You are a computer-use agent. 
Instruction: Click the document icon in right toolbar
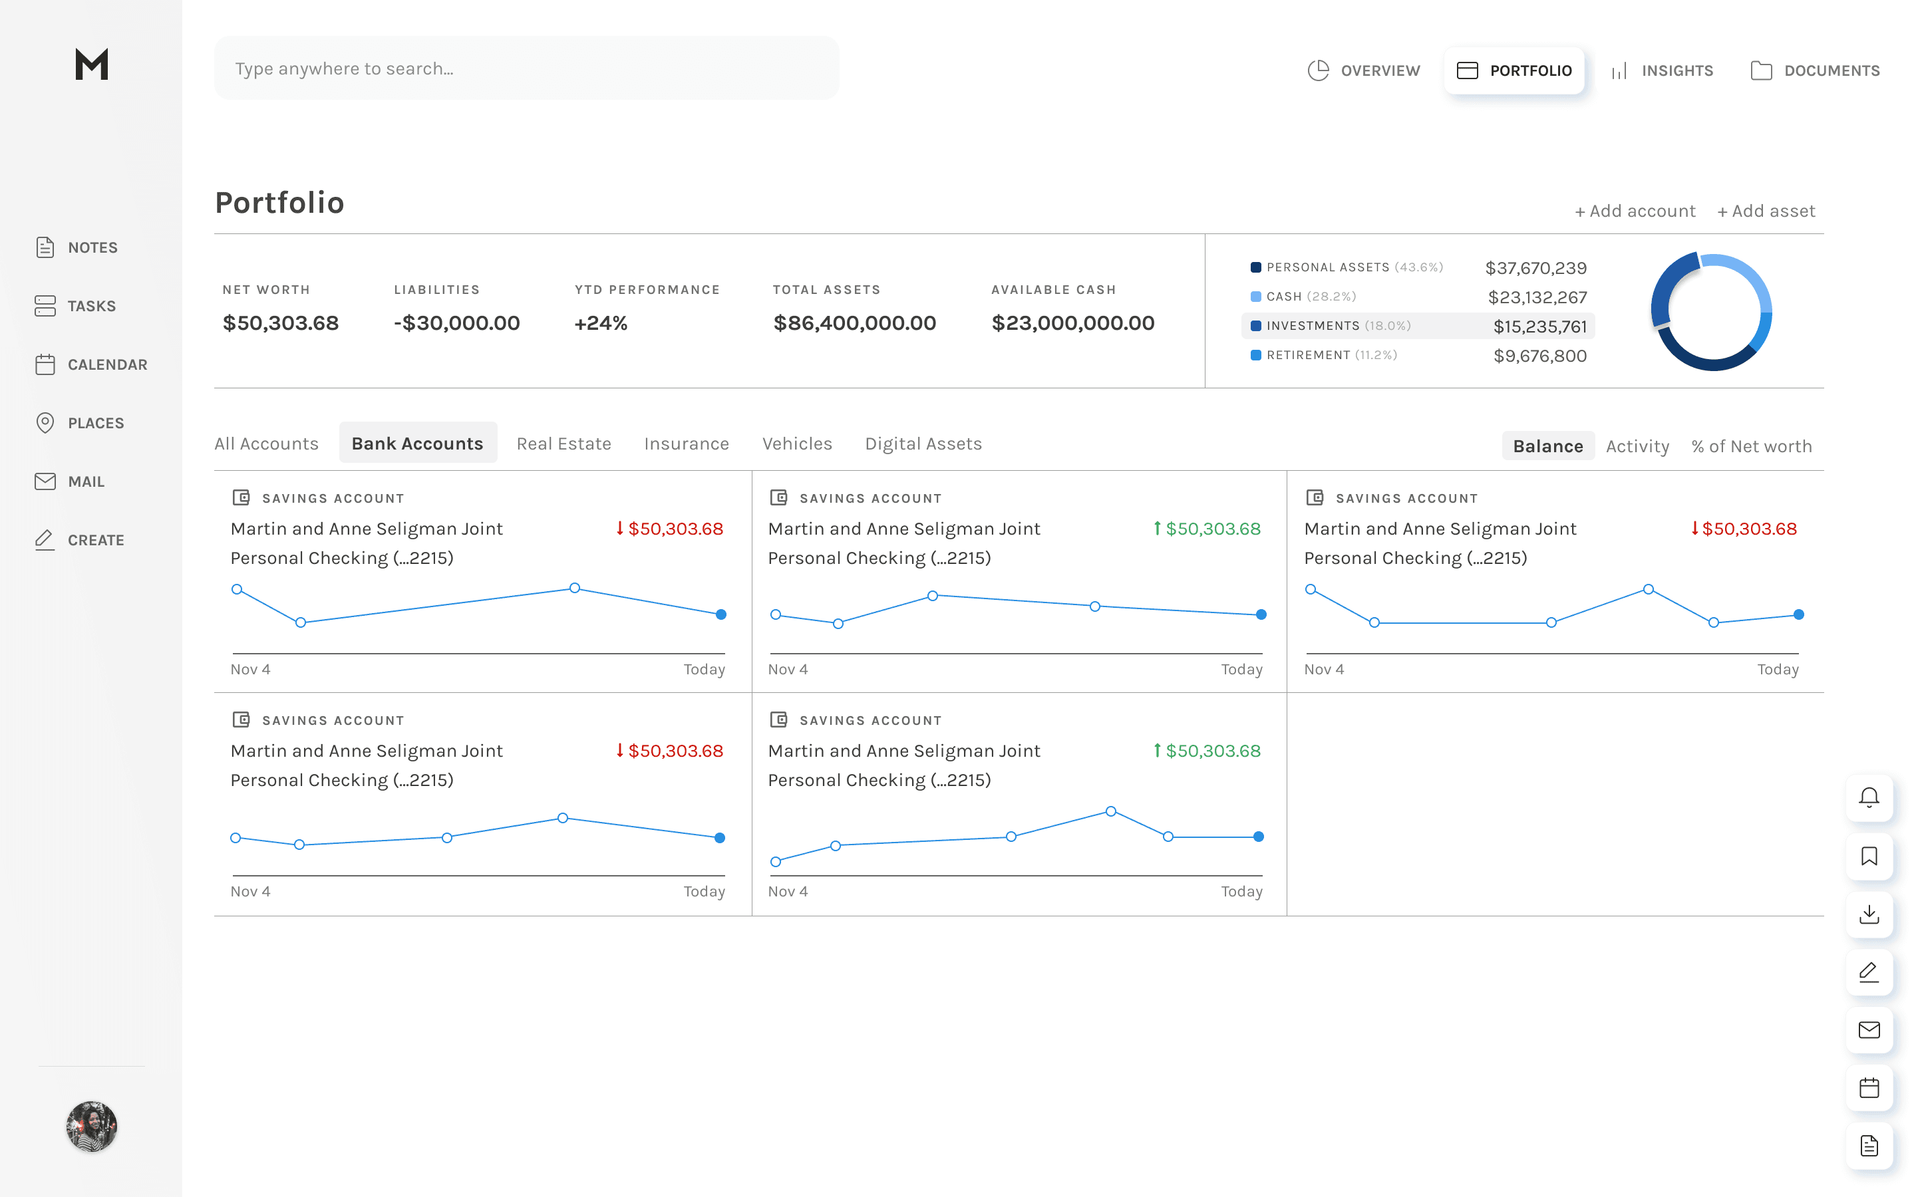[x=1869, y=1146]
